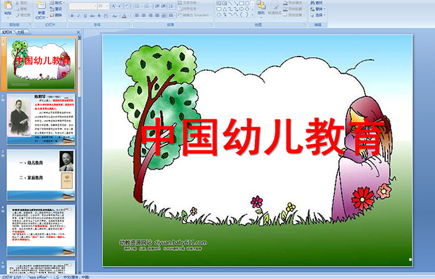Open the Shape Fill (形状填充) color menu

click(x=294, y=2)
